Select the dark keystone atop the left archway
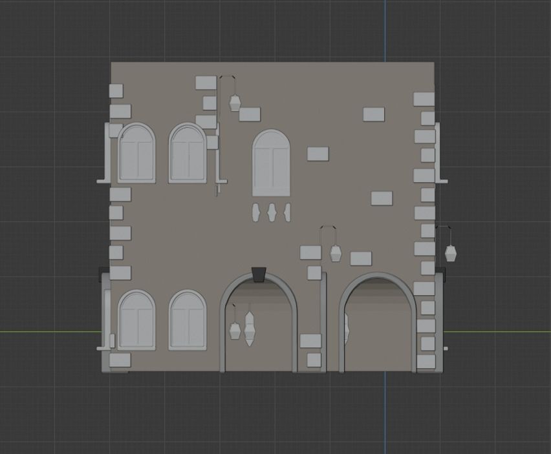551x454 pixels. click(x=259, y=274)
